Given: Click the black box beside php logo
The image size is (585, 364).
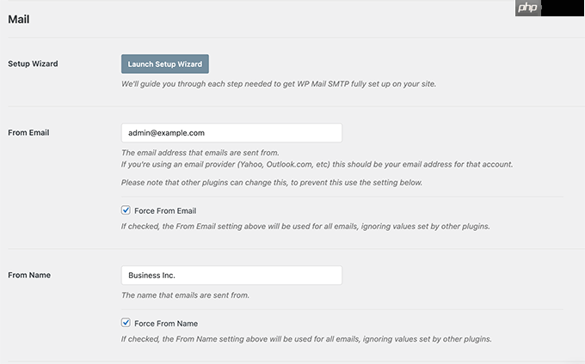Looking at the screenshot, I should [x=563, y=8].
